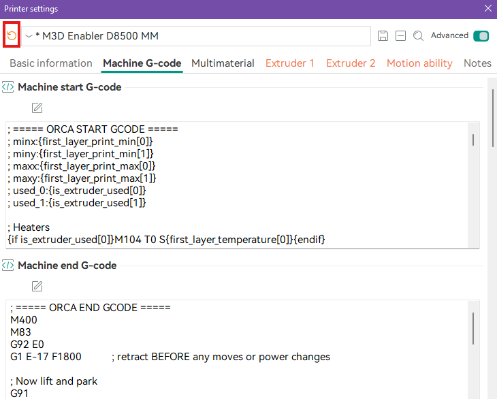Open the Multimaterial tab
This screenshot has width=497, height=399.
[223, 63]
